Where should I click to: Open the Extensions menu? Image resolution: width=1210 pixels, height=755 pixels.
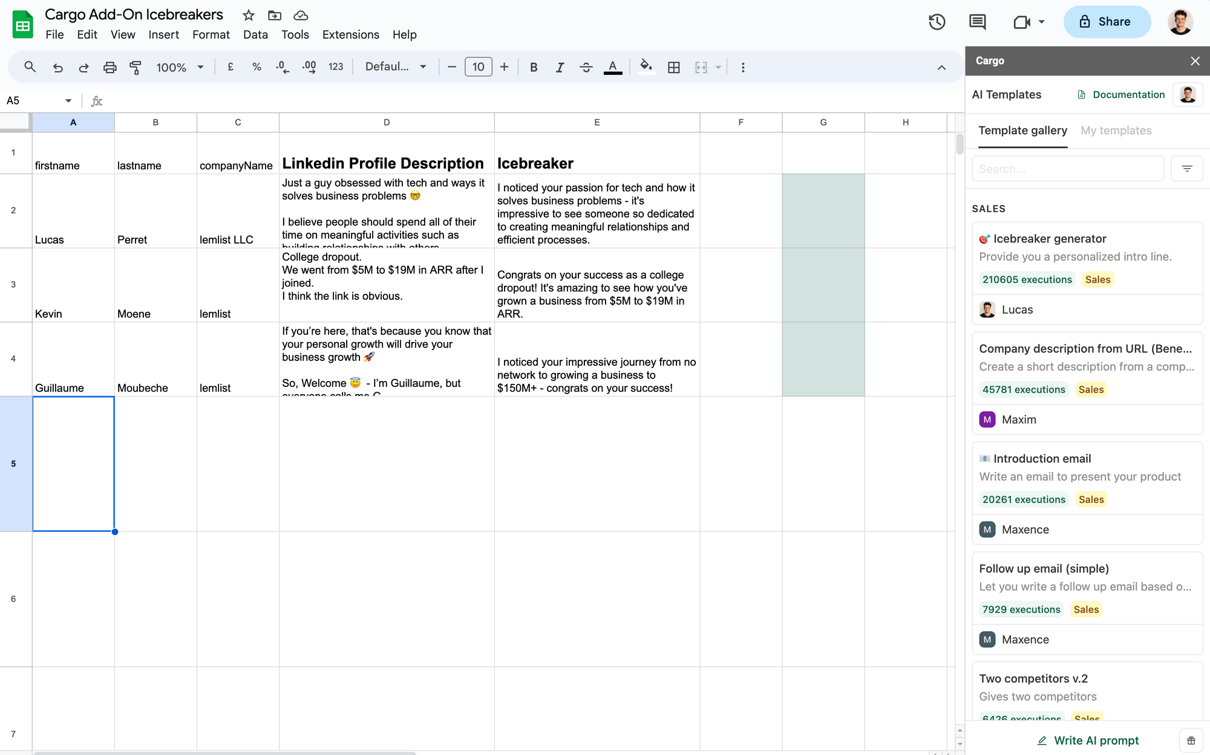[x=350, y=34]
